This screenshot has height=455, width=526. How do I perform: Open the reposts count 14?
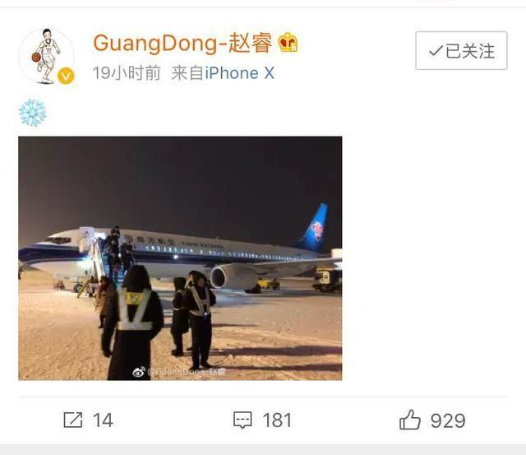point(103,420)
